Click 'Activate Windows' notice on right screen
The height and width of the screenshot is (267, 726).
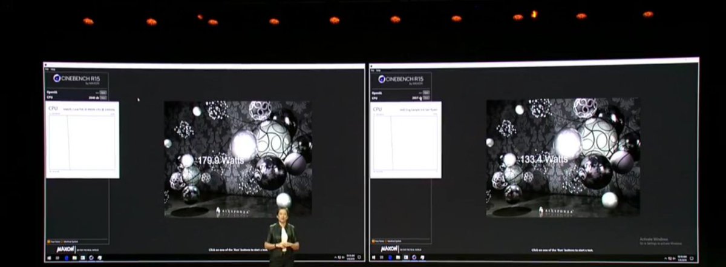coord(661,242)
